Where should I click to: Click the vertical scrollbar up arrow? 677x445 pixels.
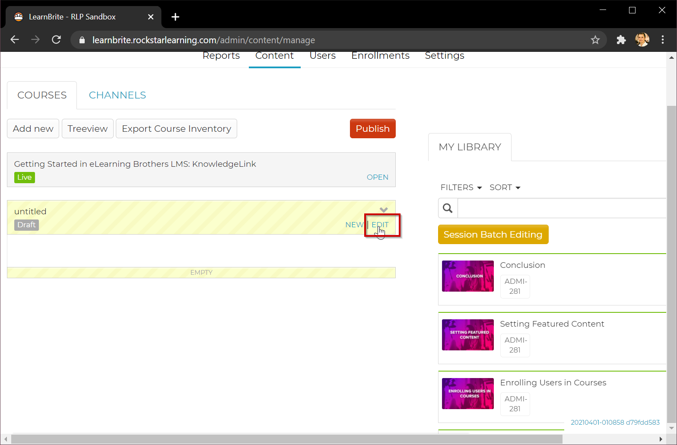pos(671,57)
